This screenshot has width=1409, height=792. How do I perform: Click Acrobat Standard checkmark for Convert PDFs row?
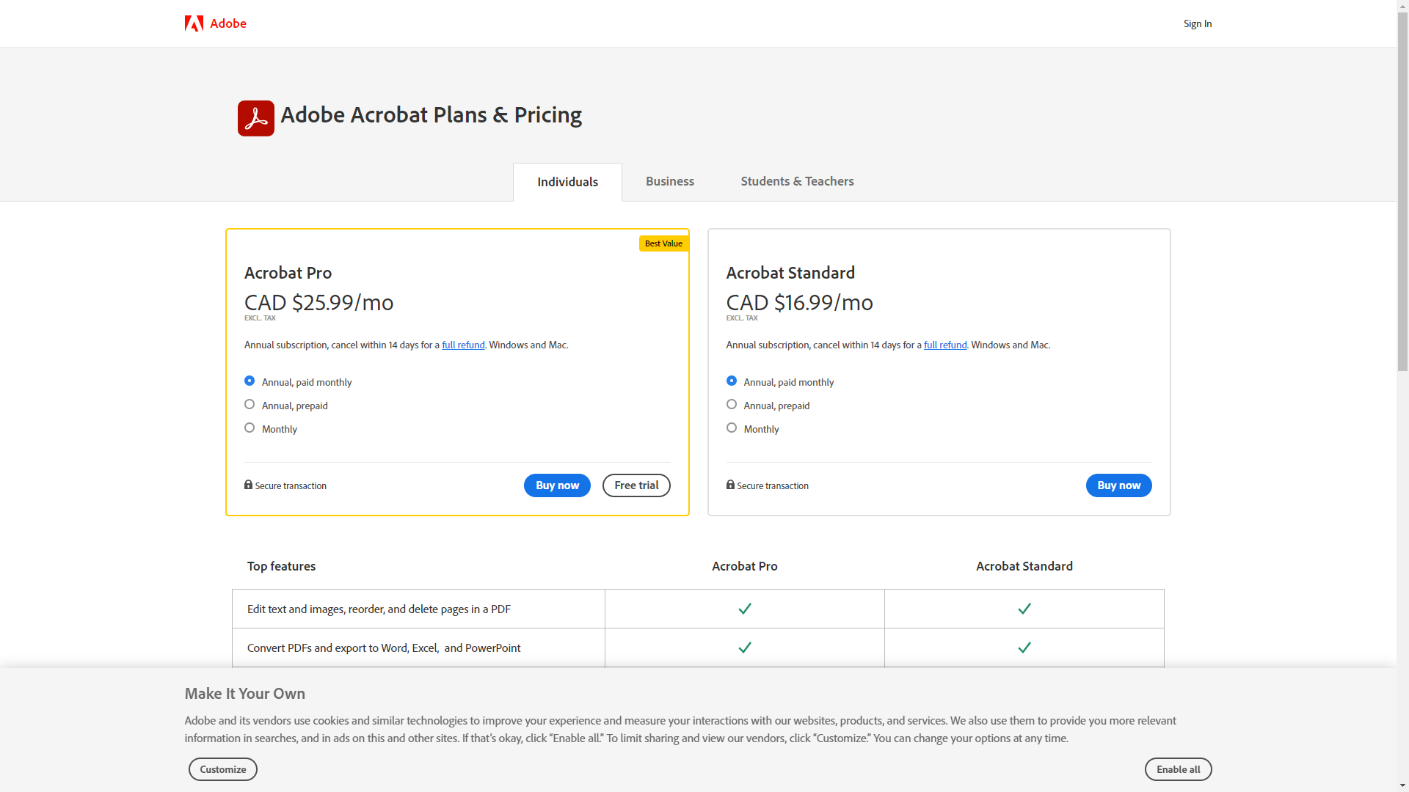[x=1024, y=648]
